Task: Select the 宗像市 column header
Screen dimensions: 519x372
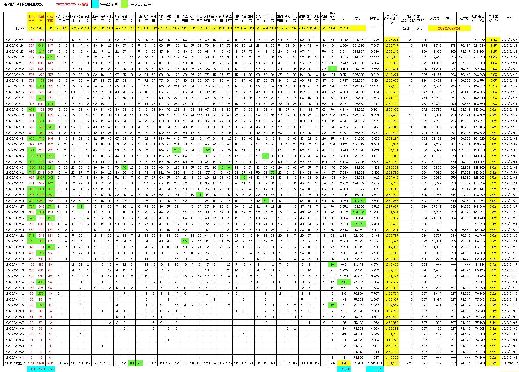Action: pos(153,19)
